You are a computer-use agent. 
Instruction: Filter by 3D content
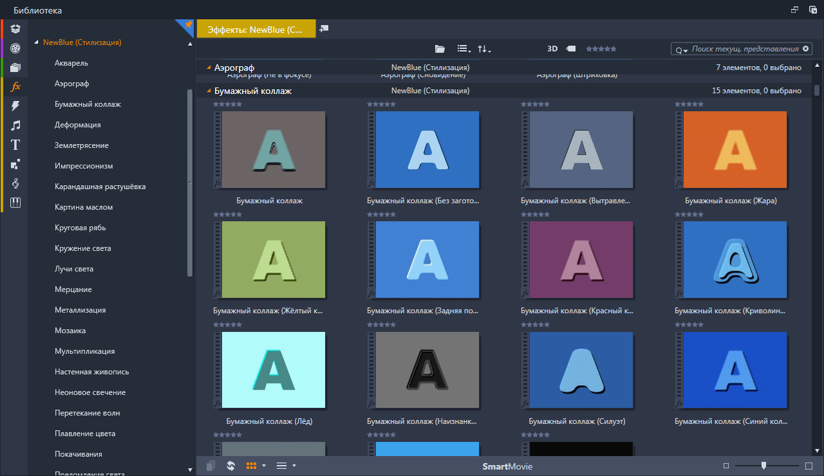coord(552,49)
